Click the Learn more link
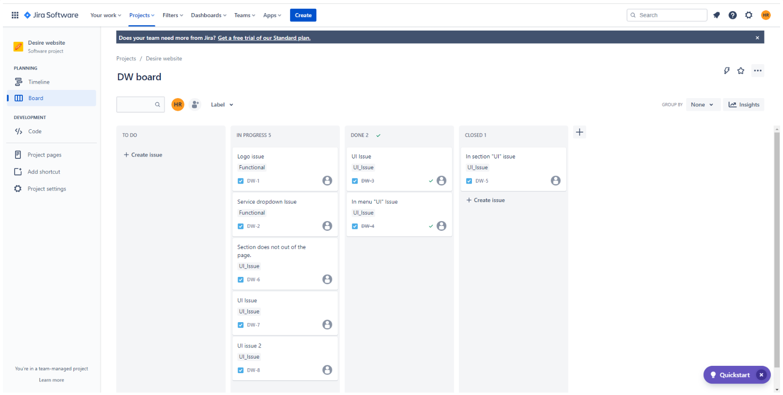This screenshot has height=395, width=783. click(x=52, y=380)
